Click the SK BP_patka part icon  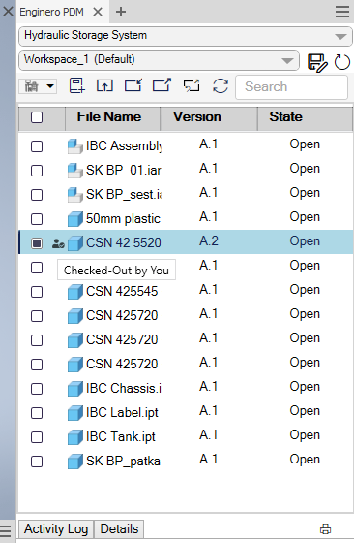coord(74,462)
